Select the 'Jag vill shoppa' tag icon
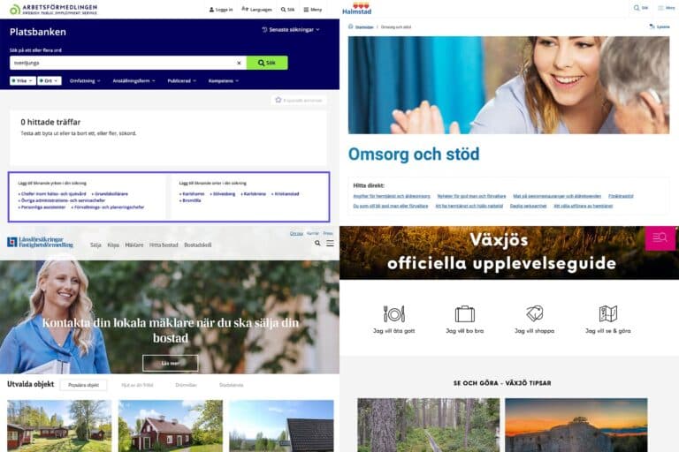This screenshot has height=452, width=679. pos(534,313)
